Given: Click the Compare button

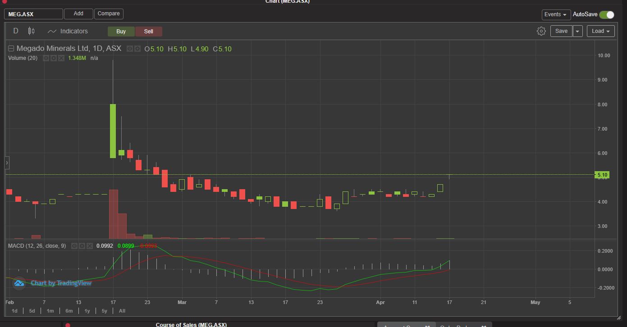Looking at the screenshot, I should tap(109, 14).
